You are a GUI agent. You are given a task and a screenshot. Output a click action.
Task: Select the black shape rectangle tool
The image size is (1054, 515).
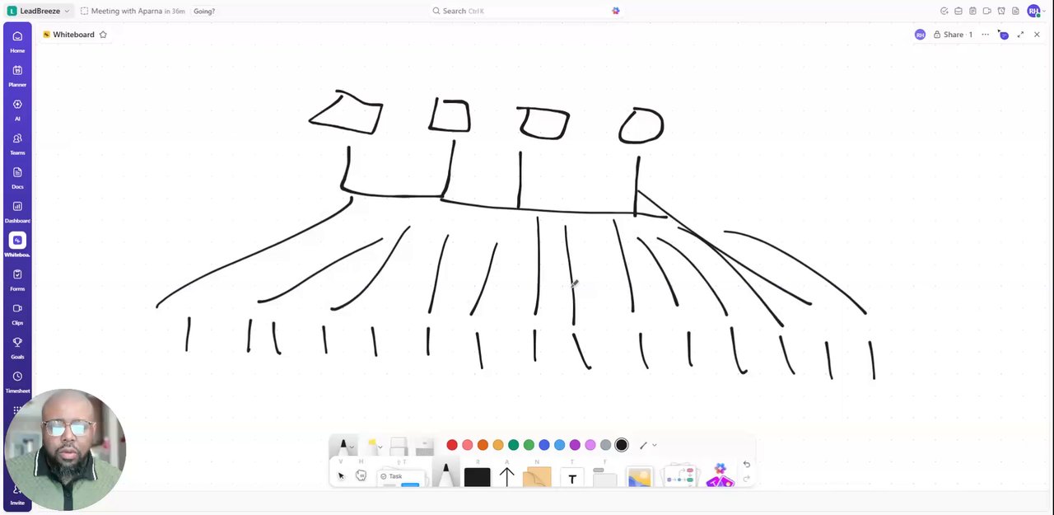pos(477,476)
